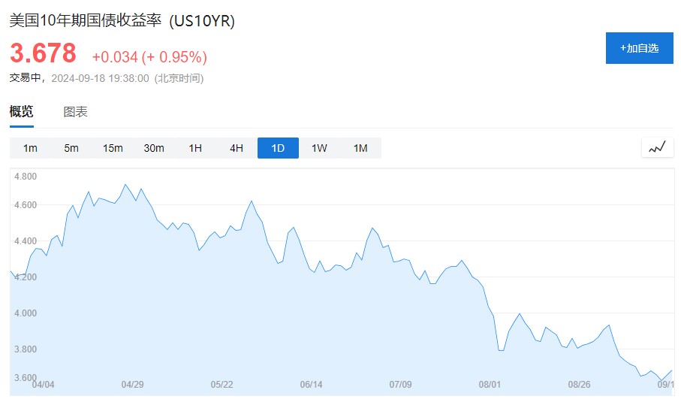The height and width of the screenshot is (405, 681).
Task: Select the 1m interval
Action: coord(30,148)
